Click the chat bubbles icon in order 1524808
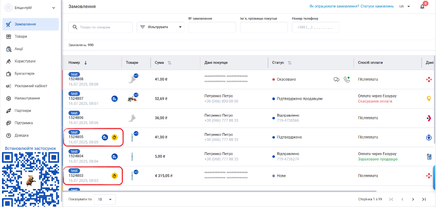 [x=336, y=79]
